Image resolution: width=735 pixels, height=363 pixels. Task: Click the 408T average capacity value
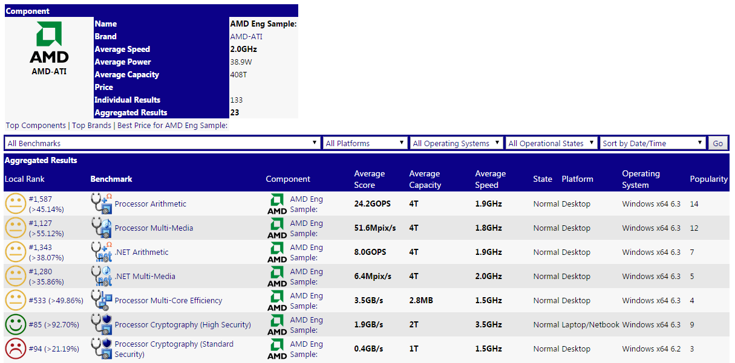239,74
